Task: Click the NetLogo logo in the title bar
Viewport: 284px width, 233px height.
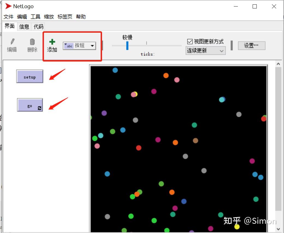Action: tap(8, 6)
